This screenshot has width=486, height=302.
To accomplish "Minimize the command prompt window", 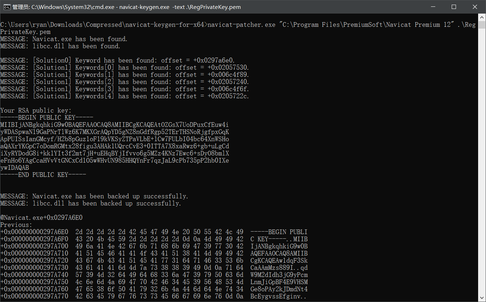I will (433, 7).
